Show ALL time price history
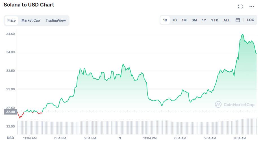The width and height of the screenshot is (261, 141). point(227,20)
